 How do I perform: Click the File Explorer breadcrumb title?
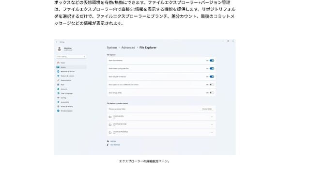pyautogui.click(x=148, y=48)
